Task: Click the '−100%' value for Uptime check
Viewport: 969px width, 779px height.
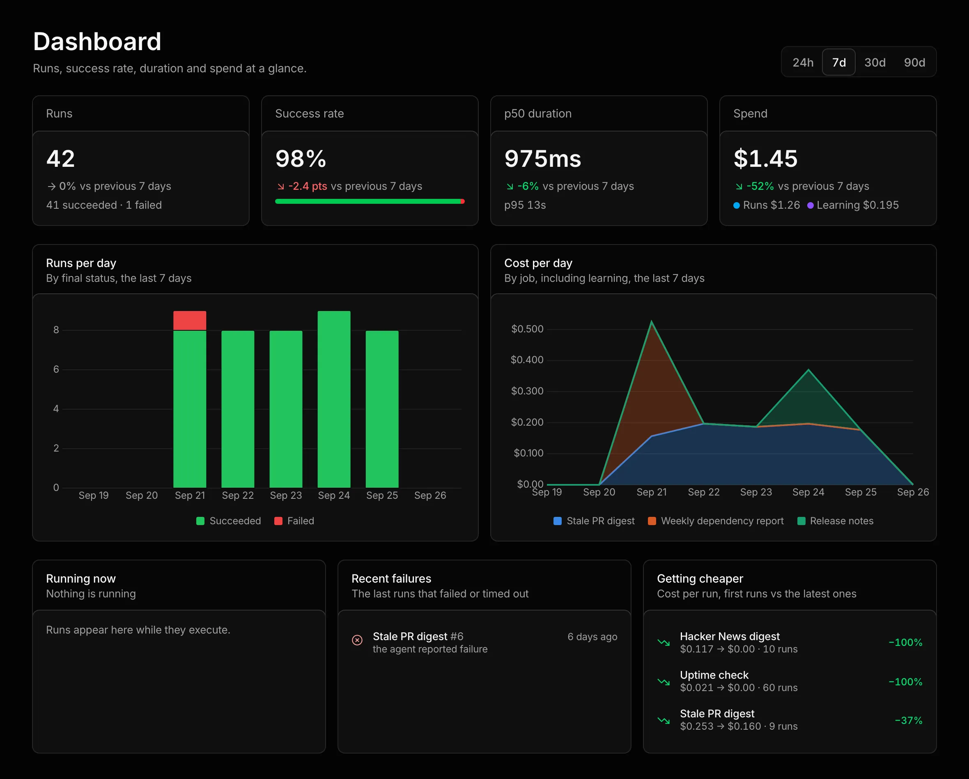Action: (x=905, y=681)
